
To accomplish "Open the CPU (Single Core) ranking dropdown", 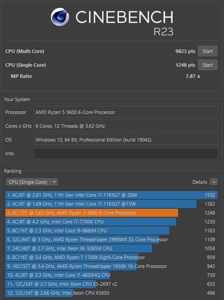I will [32, 182].
